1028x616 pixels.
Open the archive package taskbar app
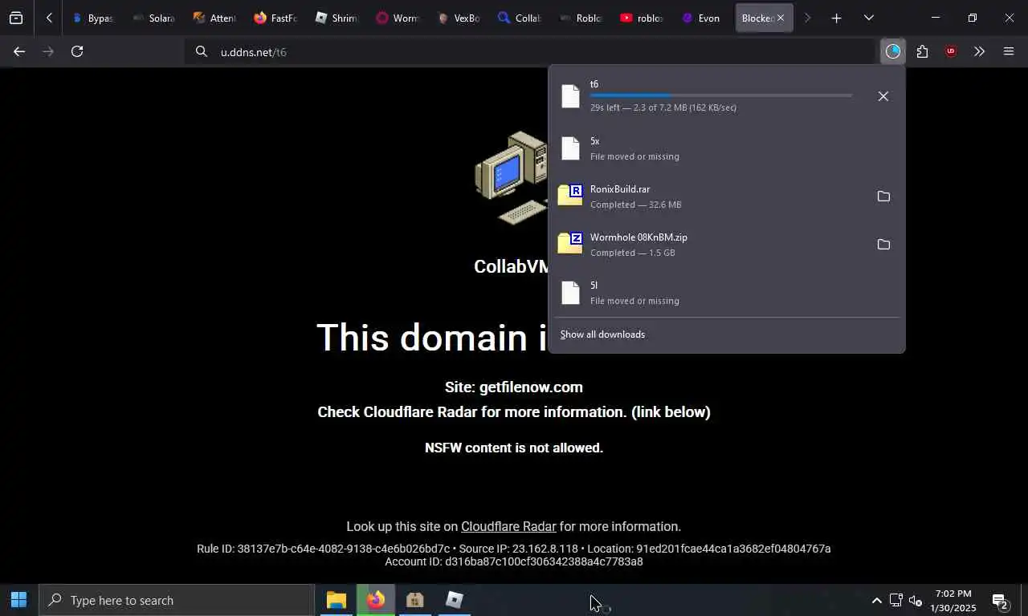[414, 600]
